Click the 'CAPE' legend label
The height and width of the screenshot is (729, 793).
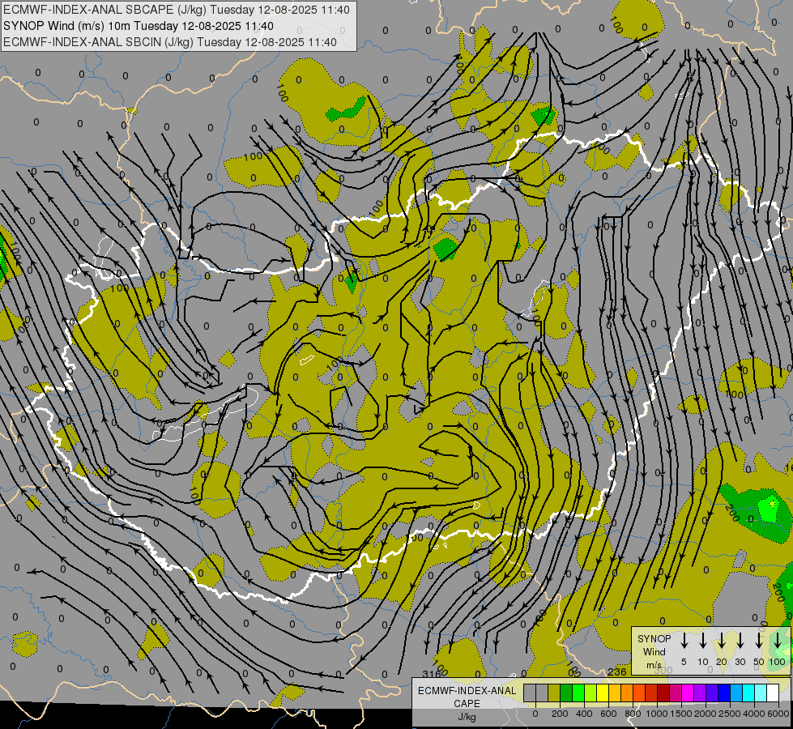tap(467, 704)
